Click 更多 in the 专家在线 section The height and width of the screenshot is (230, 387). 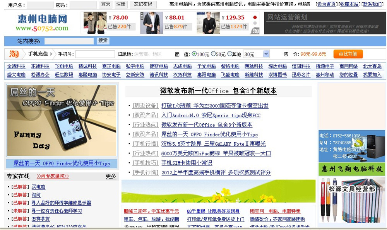click(111, 176)
